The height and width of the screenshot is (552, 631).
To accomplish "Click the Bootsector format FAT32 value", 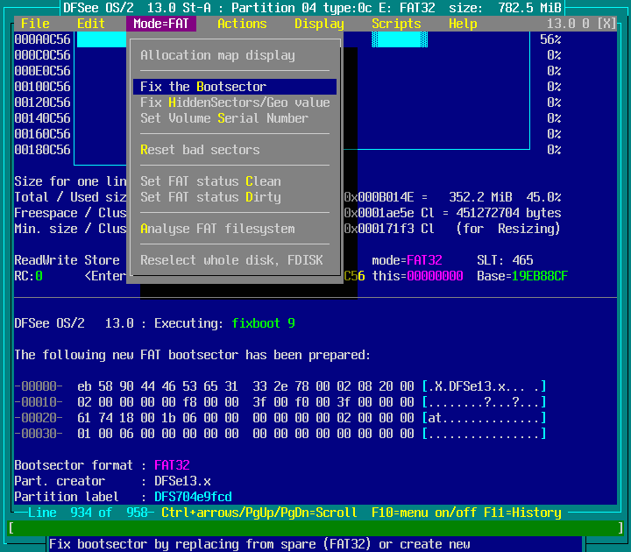I will [x=172, y=465].
